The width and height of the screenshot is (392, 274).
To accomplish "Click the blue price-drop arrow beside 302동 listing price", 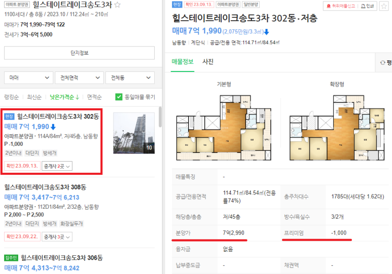I will pos(53,127).
